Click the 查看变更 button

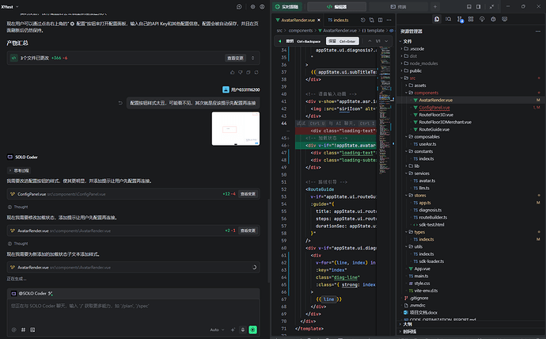pyautogui.click(x=236, y=59)
